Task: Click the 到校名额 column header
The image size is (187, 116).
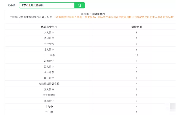Action: click(137, 27)
